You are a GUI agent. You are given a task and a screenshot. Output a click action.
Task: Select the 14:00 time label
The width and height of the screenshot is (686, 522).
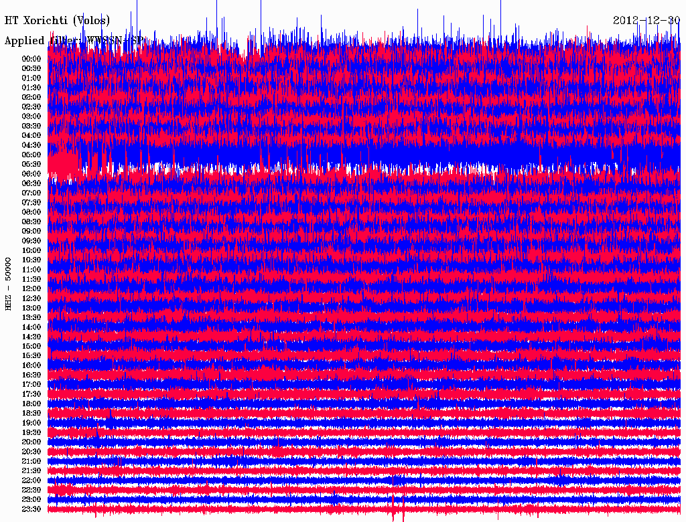tap(31, 327)
